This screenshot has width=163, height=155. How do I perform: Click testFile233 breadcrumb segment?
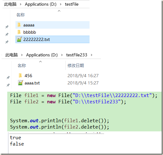[77, 55]
